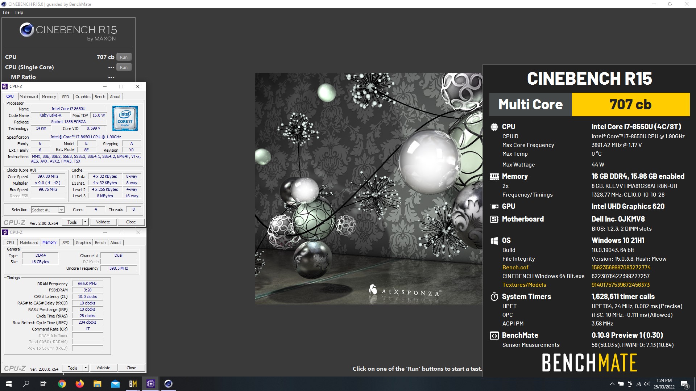696x391 pixels.
Task: Click the Code Name value Kaby Lake-R
Action: point(50,115)
